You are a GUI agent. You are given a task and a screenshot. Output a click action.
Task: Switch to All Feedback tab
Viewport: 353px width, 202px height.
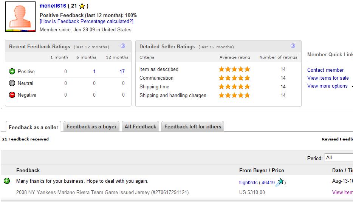(x=140, y=126)
